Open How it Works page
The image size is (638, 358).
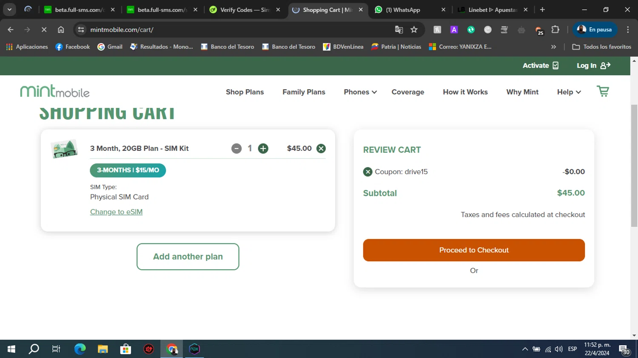pyautogui.click(x=465, y=92)
